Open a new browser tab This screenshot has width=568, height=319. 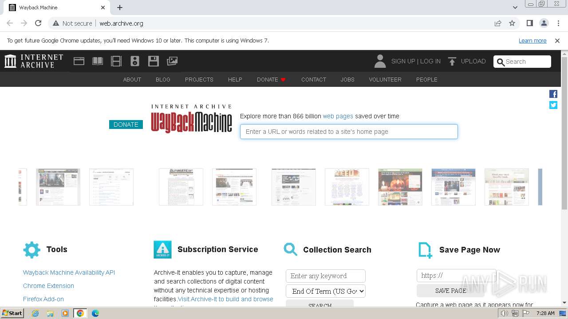pos(120,8)
